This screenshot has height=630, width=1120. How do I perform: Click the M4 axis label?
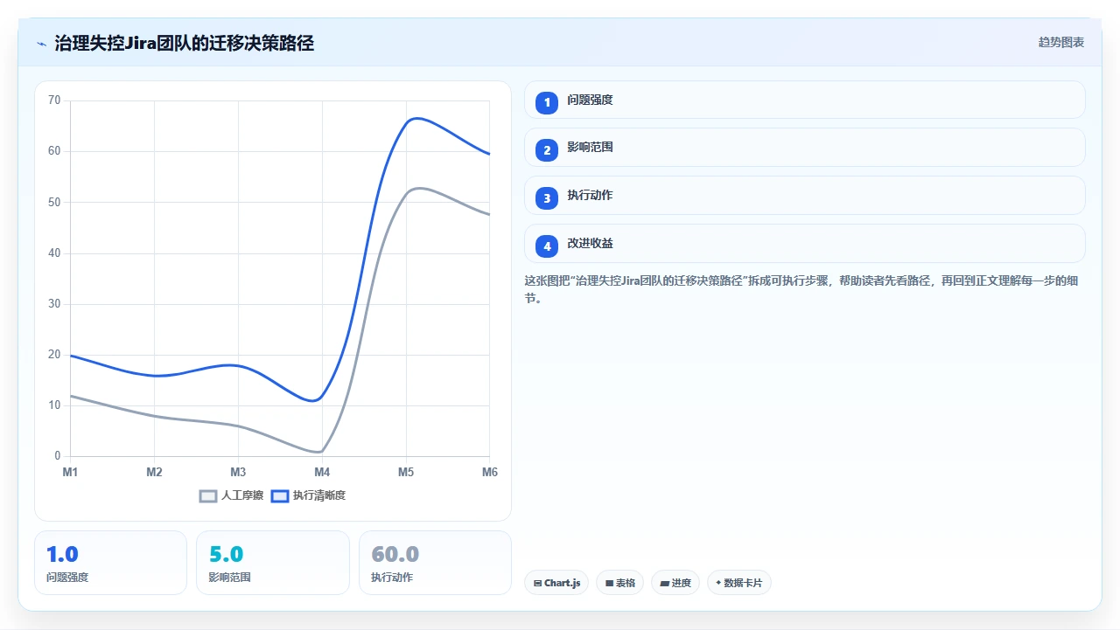pyautogui.click(x=322, y=472)
